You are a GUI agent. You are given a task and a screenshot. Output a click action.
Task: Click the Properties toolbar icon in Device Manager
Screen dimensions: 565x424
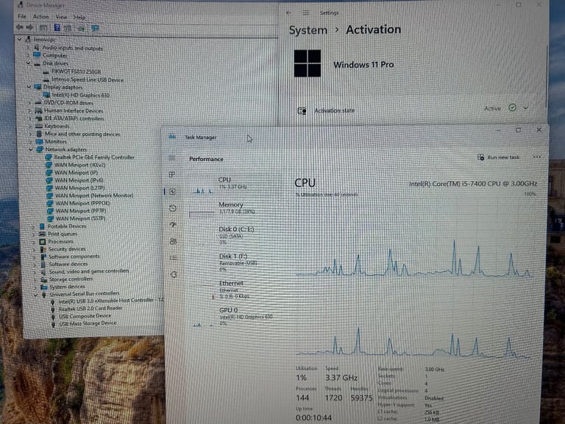[43, 27]
